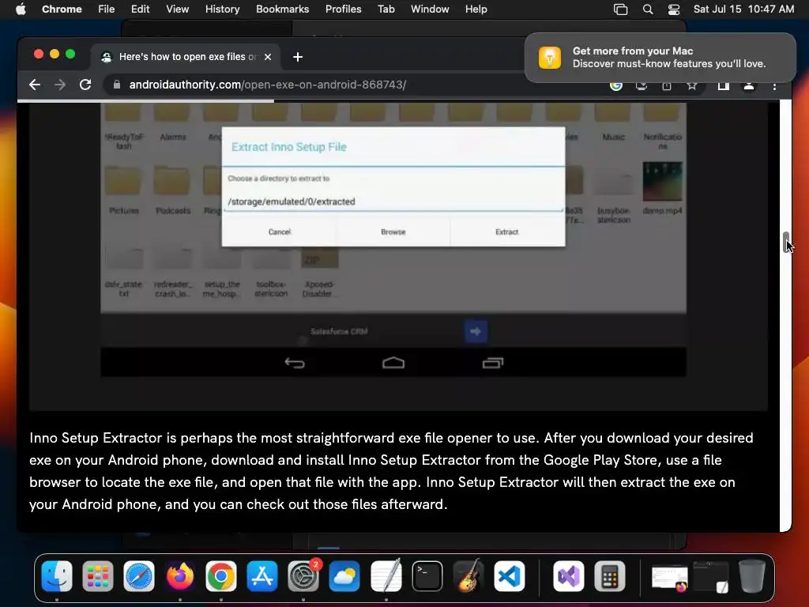Open the Profiles menu

[343, 9]
